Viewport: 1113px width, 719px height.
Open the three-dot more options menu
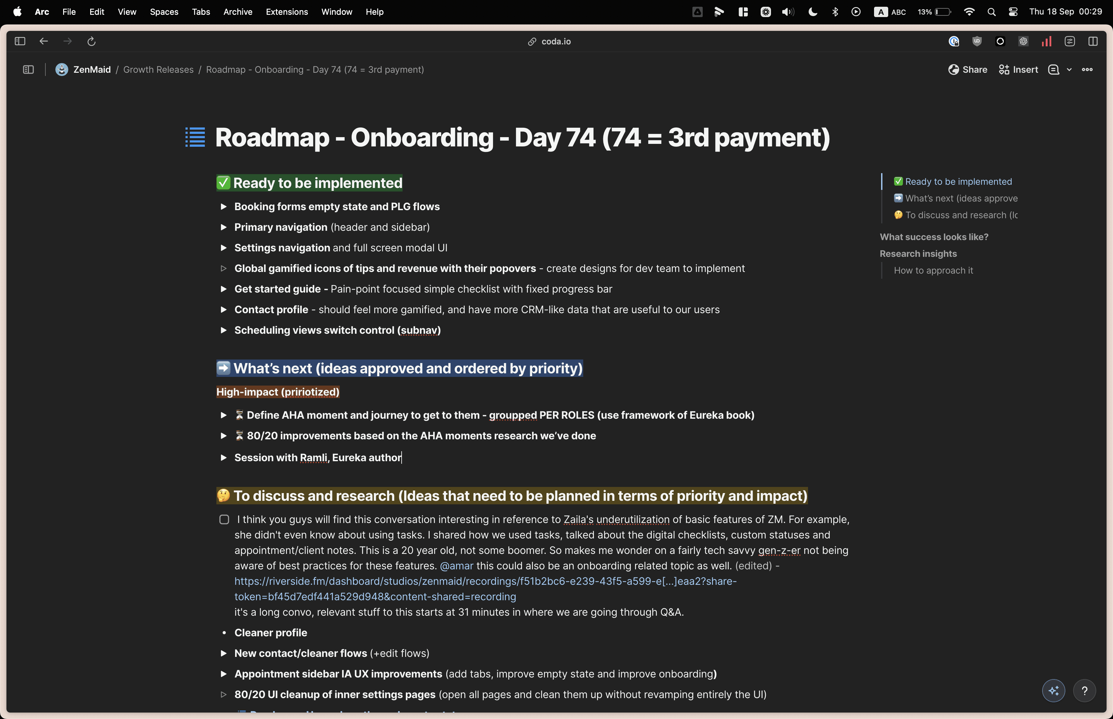pos(1087,70)
